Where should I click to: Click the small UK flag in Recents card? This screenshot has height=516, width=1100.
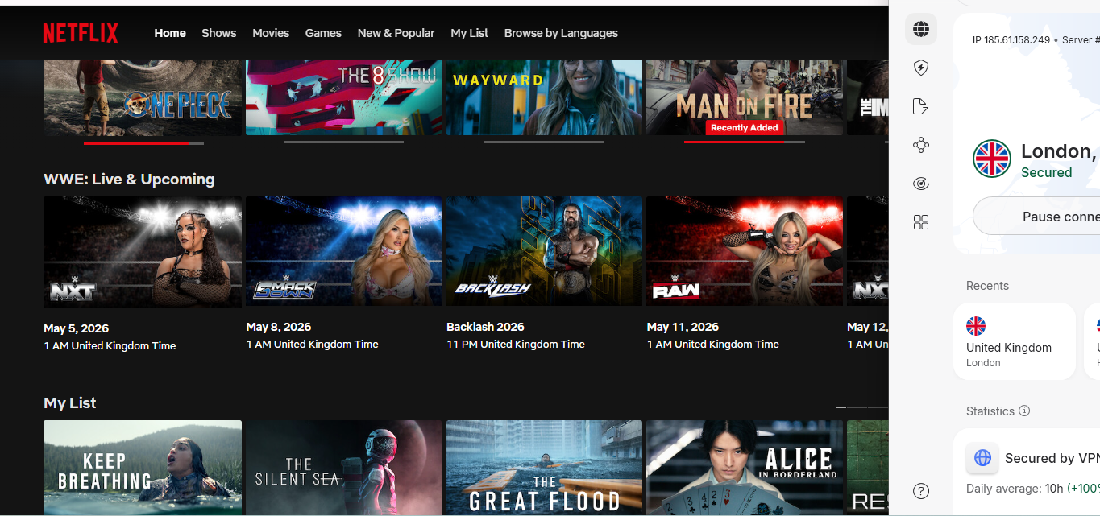pyautogui.click(x=976, y=326)
